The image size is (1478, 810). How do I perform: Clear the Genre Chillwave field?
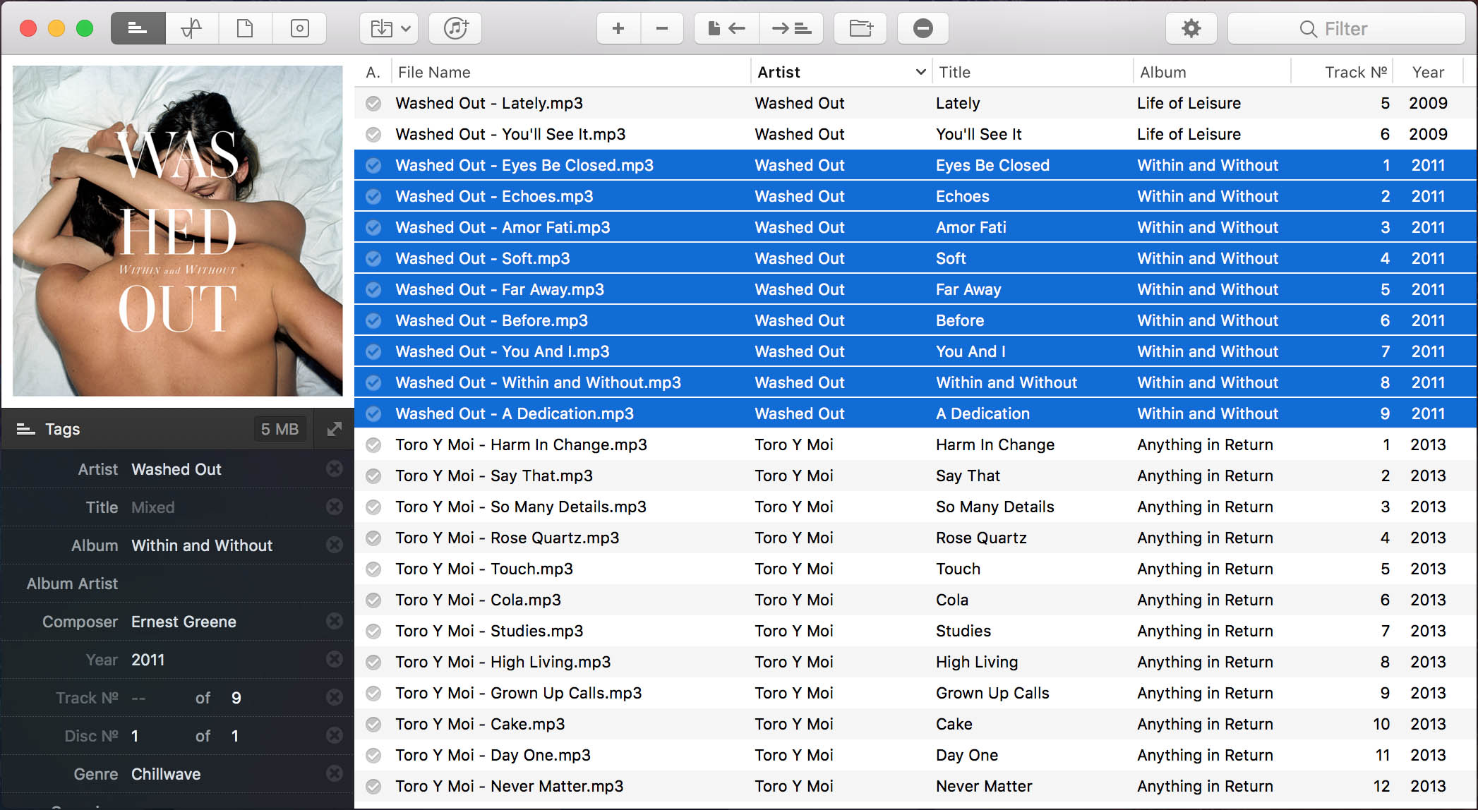(x=335, y=773)
